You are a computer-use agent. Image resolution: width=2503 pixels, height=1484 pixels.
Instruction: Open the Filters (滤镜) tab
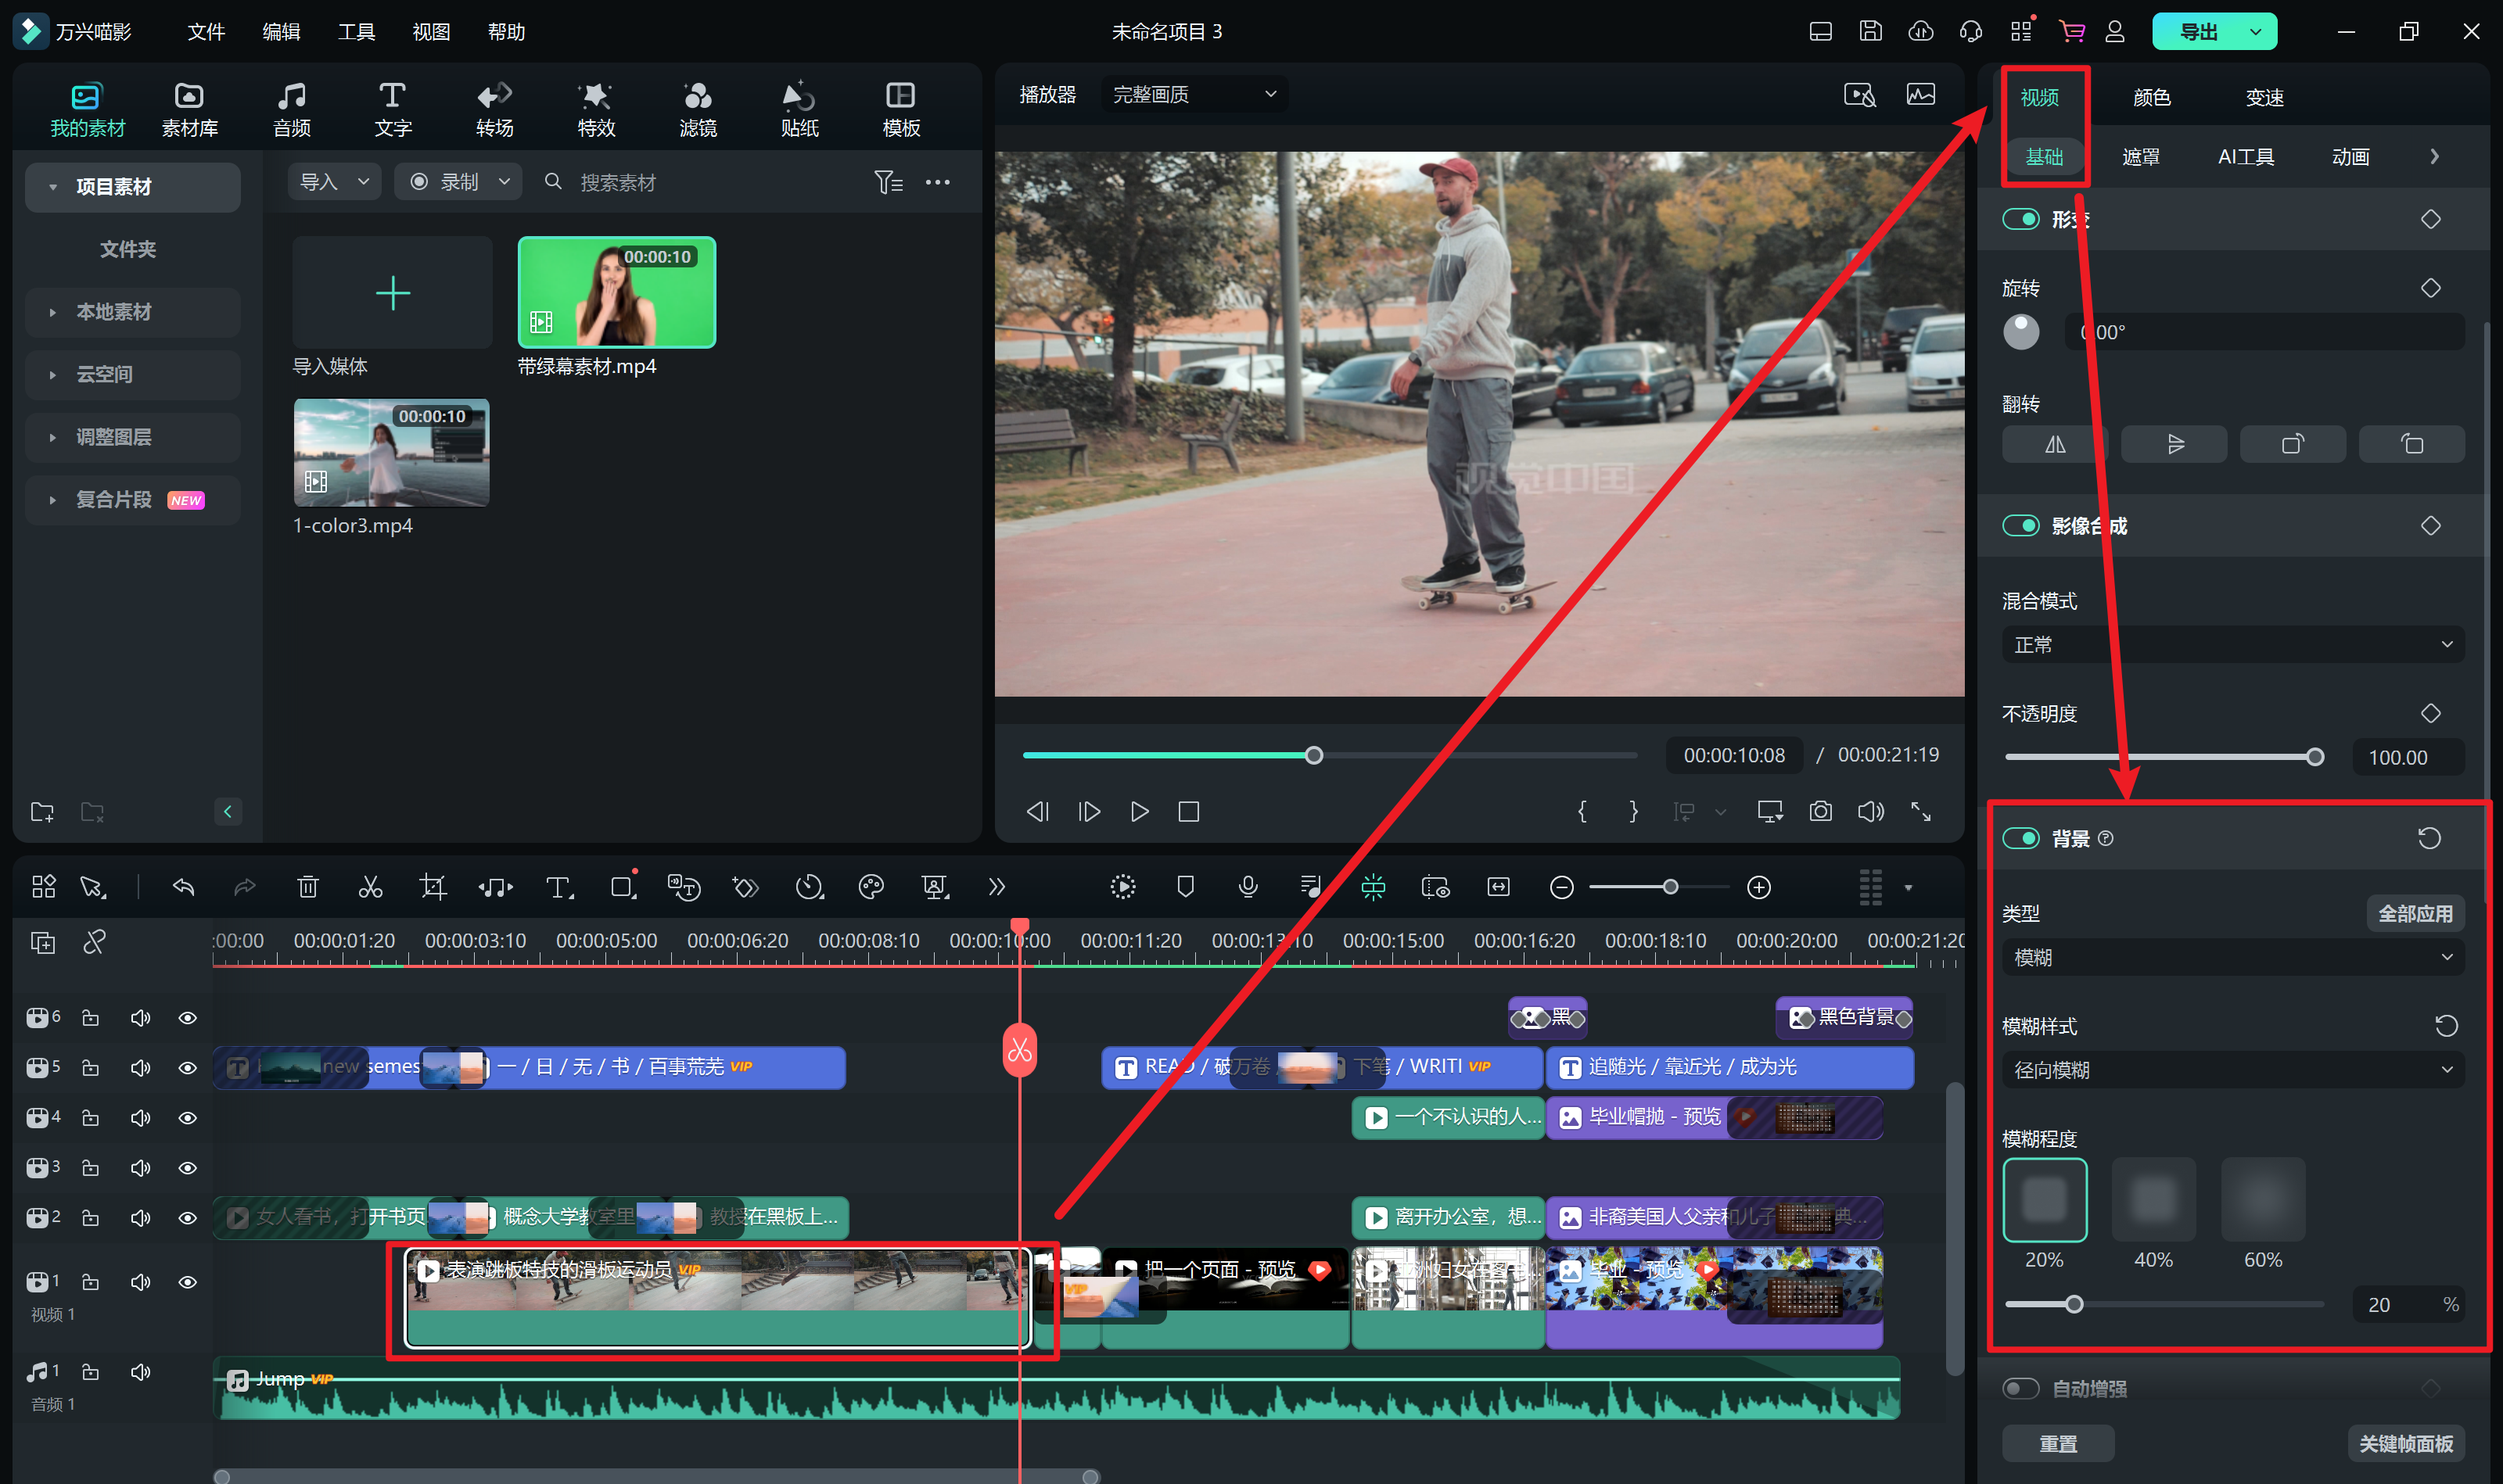pos(697,109)
